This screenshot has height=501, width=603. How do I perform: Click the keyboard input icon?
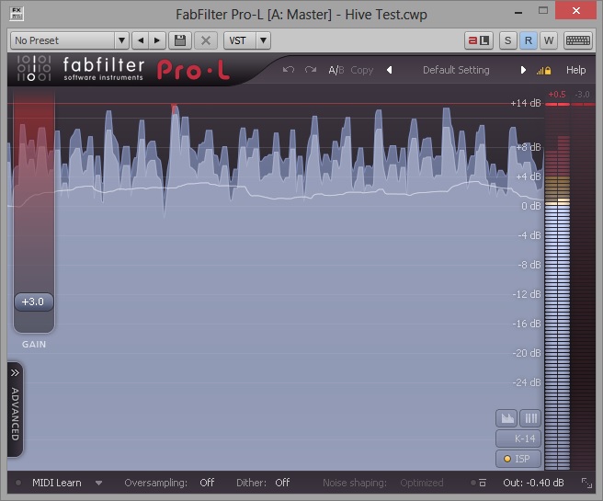tap(577, 40)
